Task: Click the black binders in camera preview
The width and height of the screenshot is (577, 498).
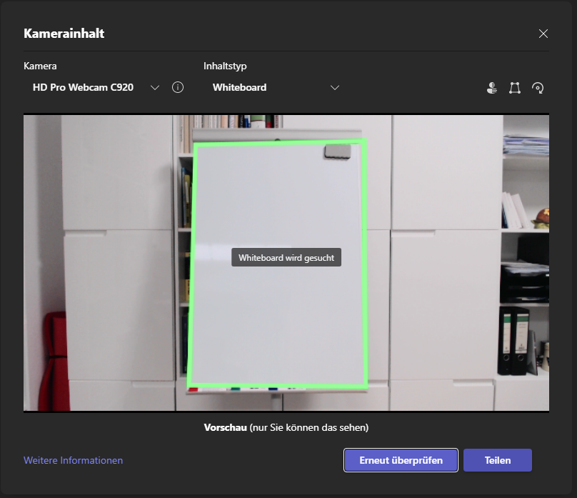Action: click(x=513, y=342)
